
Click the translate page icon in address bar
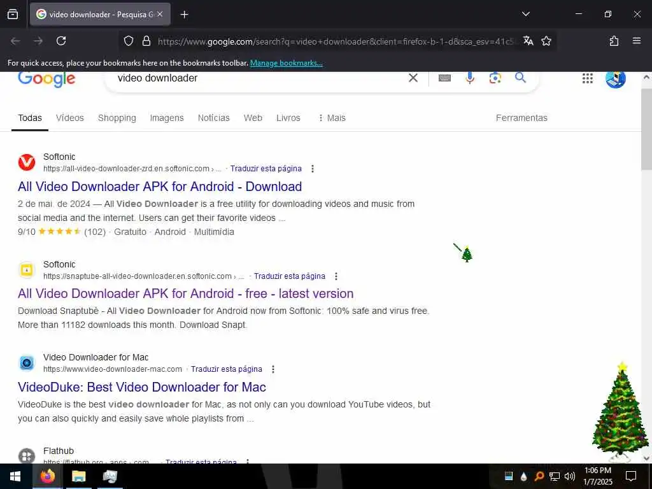tap(528, 41)
